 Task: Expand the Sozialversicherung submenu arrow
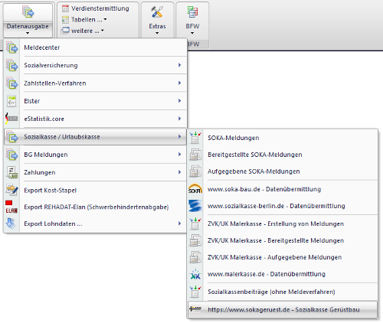[x=180, y=65]
